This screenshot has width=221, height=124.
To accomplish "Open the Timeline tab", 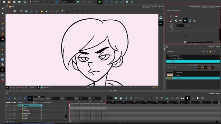I will [211, 93].
